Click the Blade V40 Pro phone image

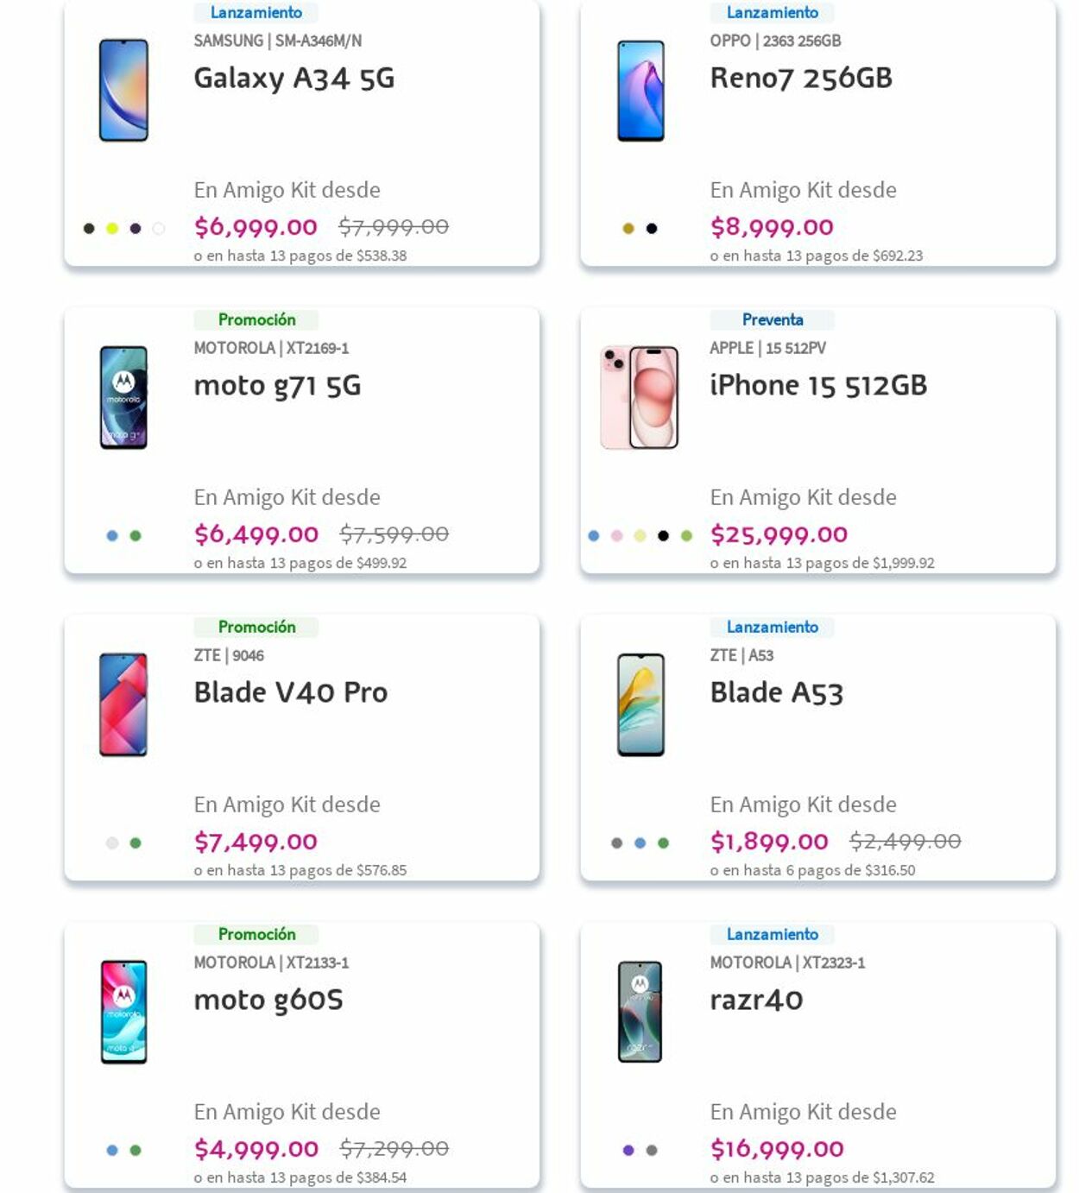tap(123, 705)
